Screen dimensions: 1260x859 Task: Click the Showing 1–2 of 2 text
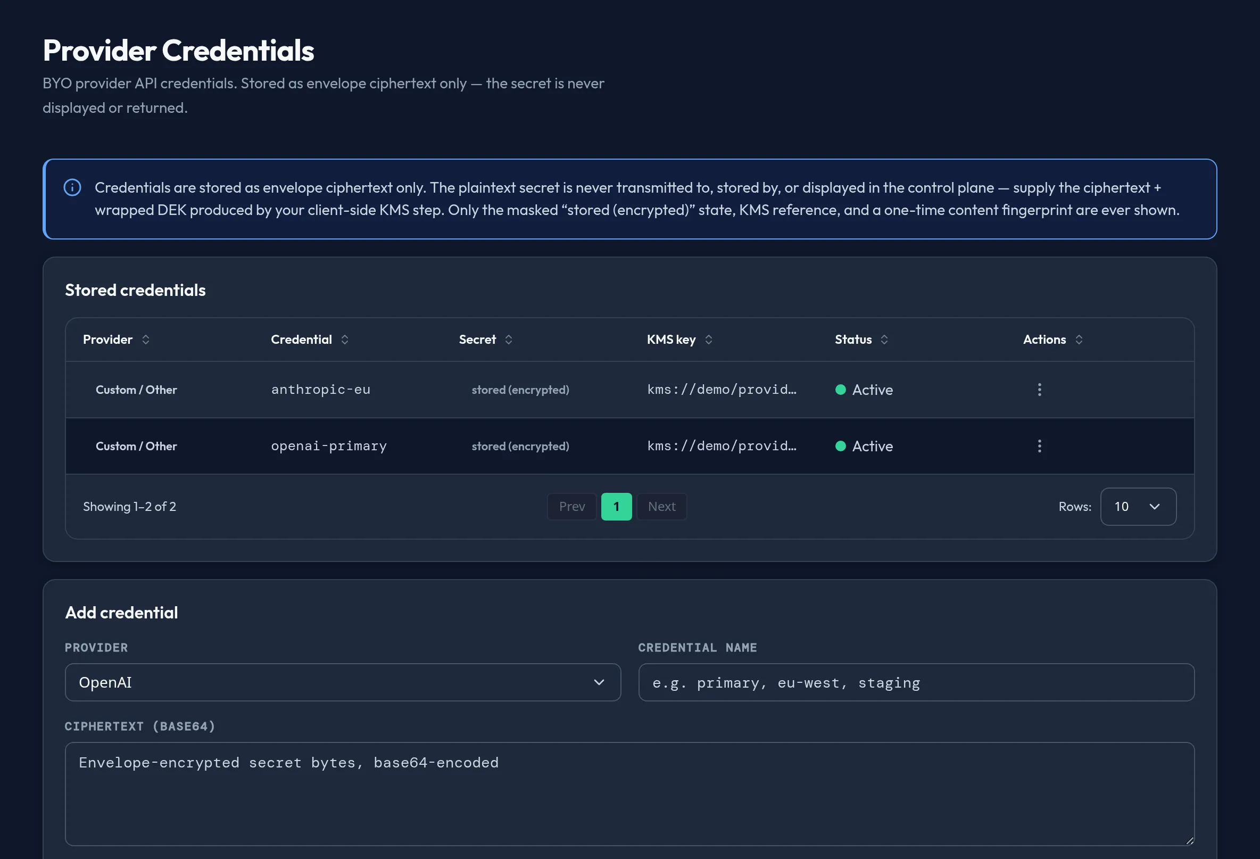(130, 507)
